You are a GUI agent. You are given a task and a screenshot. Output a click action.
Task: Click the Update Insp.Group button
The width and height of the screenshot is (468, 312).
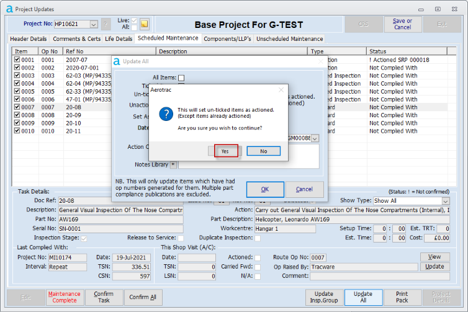coord(324,297)
